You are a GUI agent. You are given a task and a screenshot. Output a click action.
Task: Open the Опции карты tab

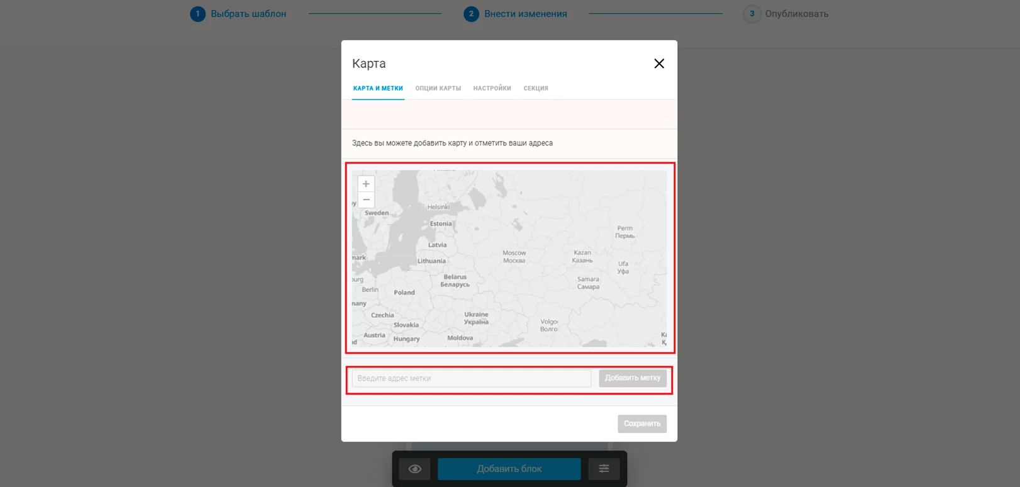click(x=438, y=89)
